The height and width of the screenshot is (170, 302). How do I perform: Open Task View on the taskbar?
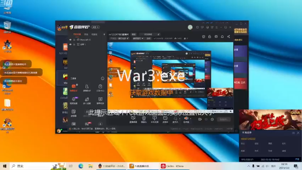click(x=71, y=166)
